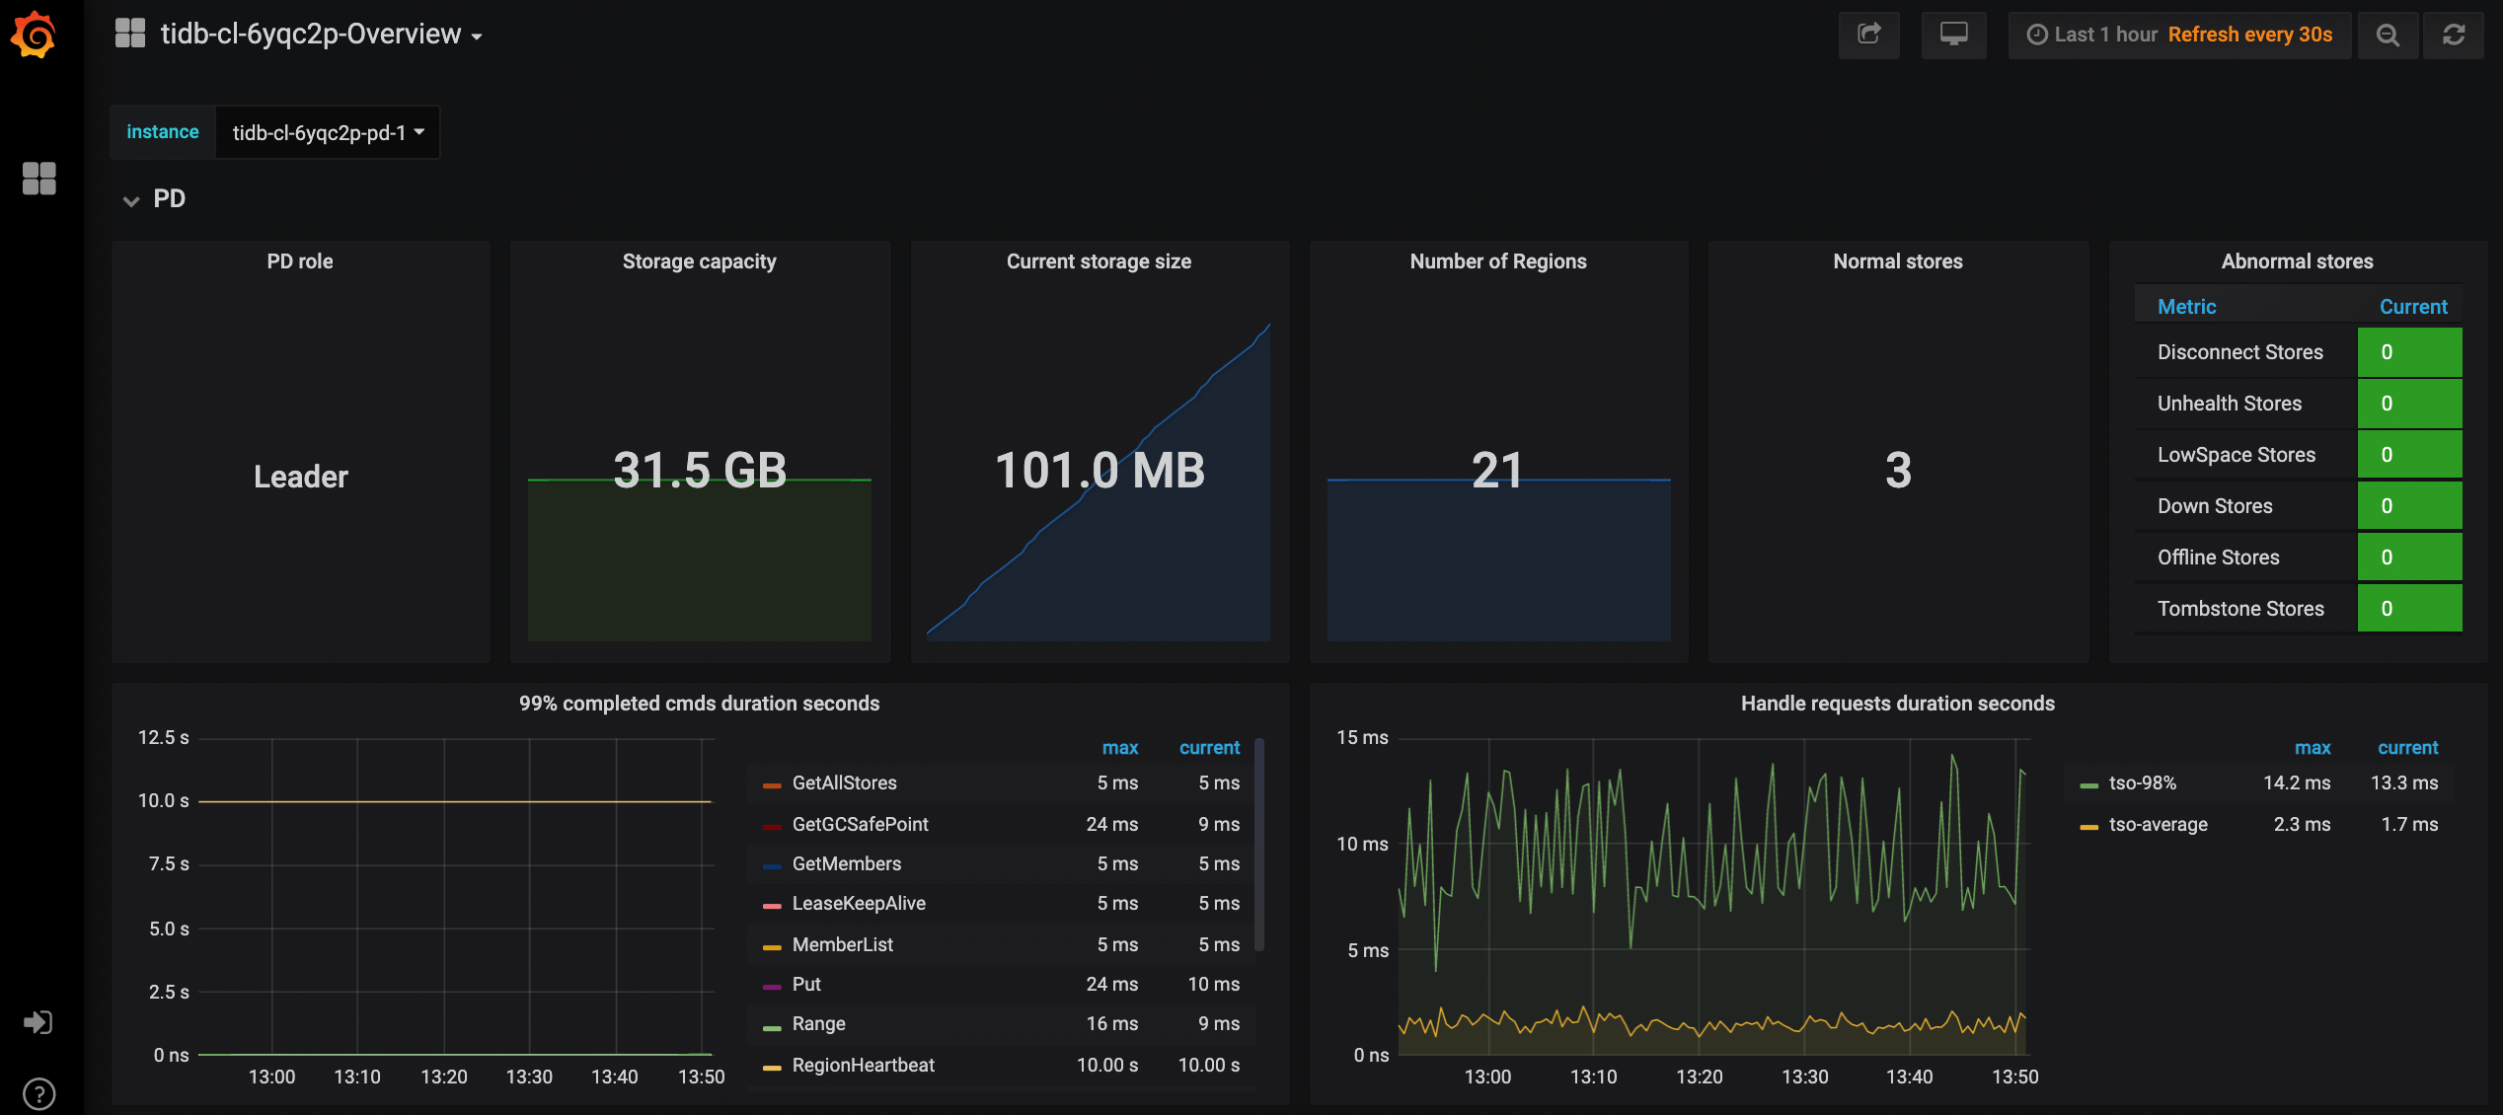
Task: Toggle the tso-98% series in Handle requests legend
Action: (2142, 782)
